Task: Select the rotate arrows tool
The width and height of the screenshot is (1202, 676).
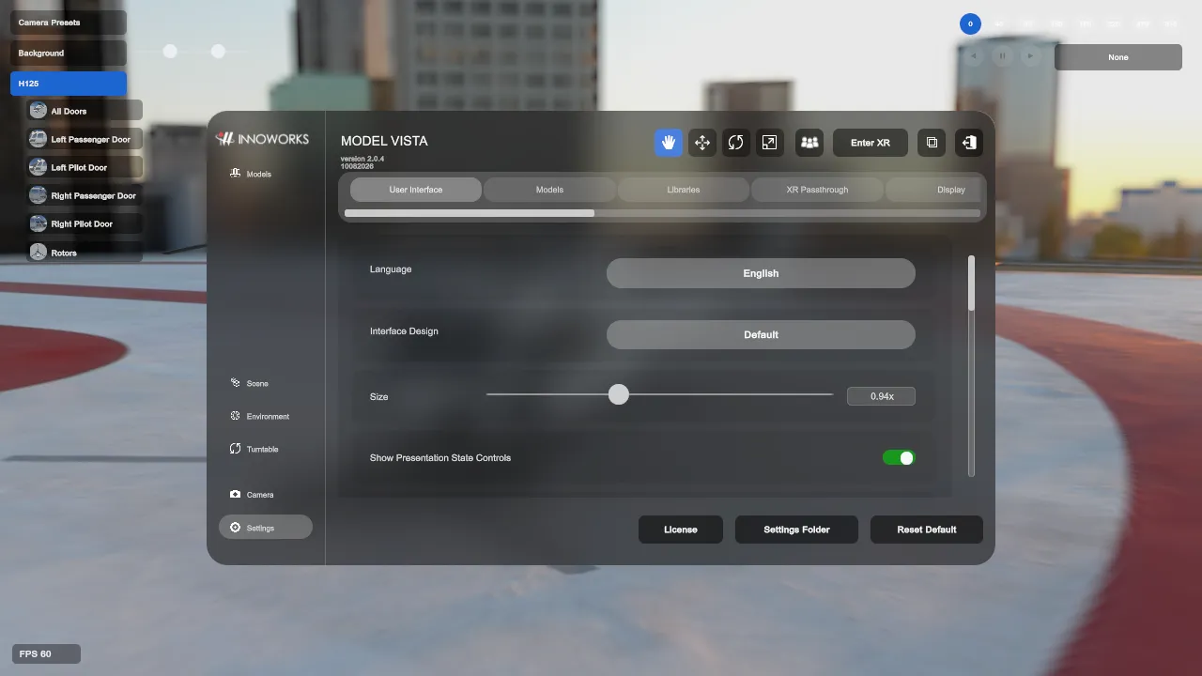Action: [735, 143]
